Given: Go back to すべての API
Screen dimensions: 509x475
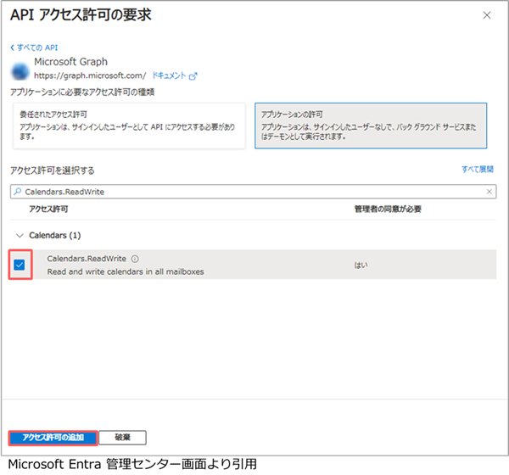Looking at the screenshot, I should [x=35, y=47].
